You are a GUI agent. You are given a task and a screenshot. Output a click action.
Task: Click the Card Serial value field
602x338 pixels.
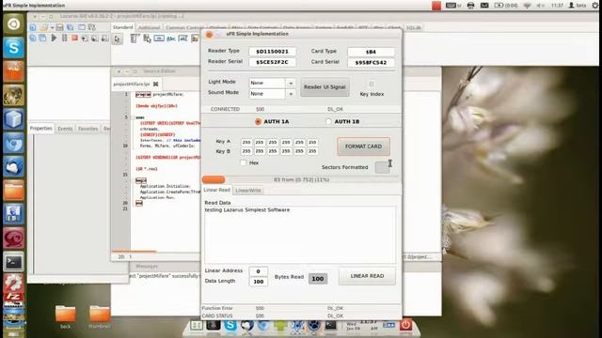click(x=371, y=63)
